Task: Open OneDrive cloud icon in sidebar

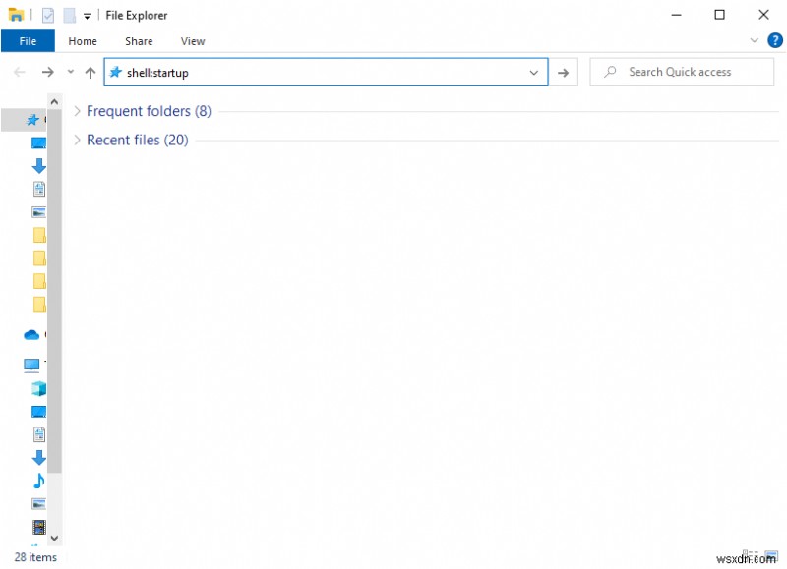Action: [x=31, y=334]
